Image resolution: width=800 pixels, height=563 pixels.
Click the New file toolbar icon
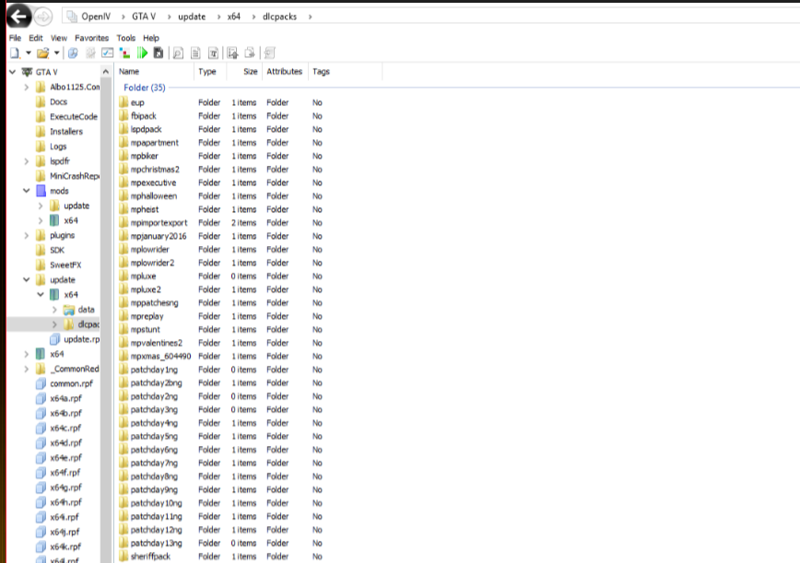15,53
